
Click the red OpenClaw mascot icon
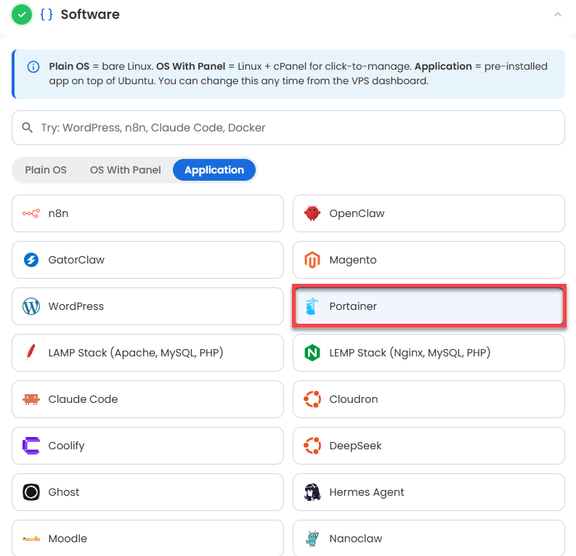click(x=312, y=213)
